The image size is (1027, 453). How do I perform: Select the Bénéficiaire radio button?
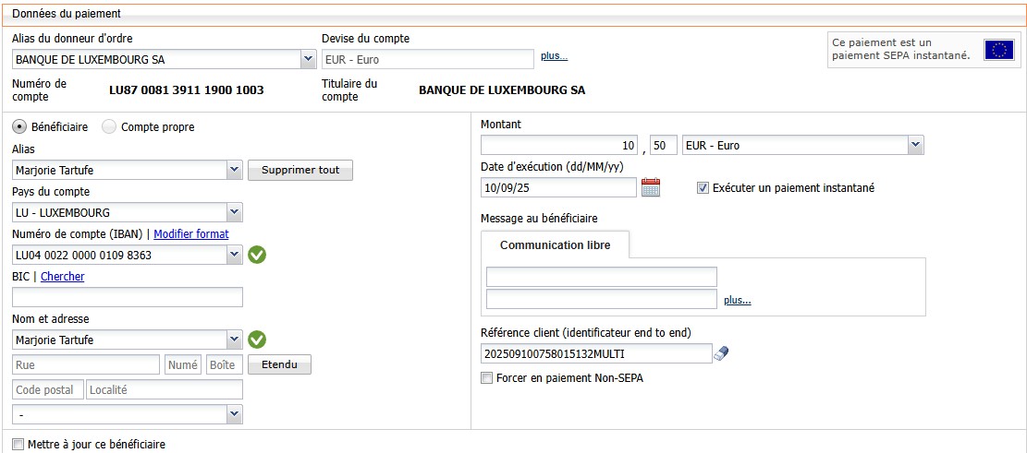(19, 126)
